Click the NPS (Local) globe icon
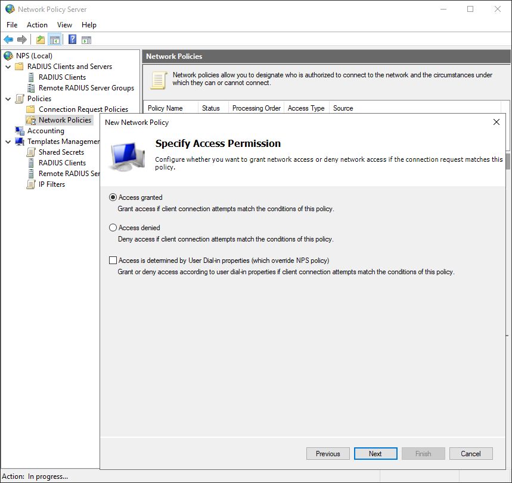 pyautogui.click(x=8, y=56)
